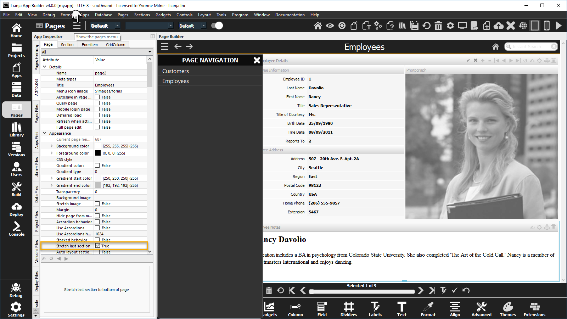This screenshot has height=319, width=567.
Task: Click the Foreground color black swatch
Action: (x=98, y=153)
